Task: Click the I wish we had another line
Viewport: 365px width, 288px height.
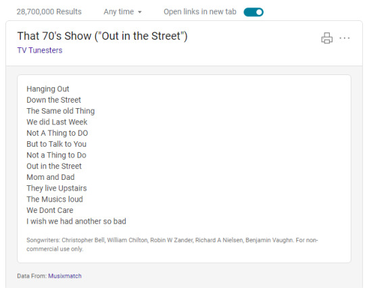Action: [x=76, y=222]
